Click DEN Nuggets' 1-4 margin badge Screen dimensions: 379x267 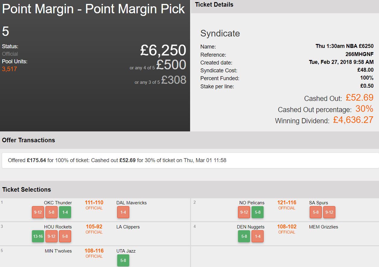[258, 236]
